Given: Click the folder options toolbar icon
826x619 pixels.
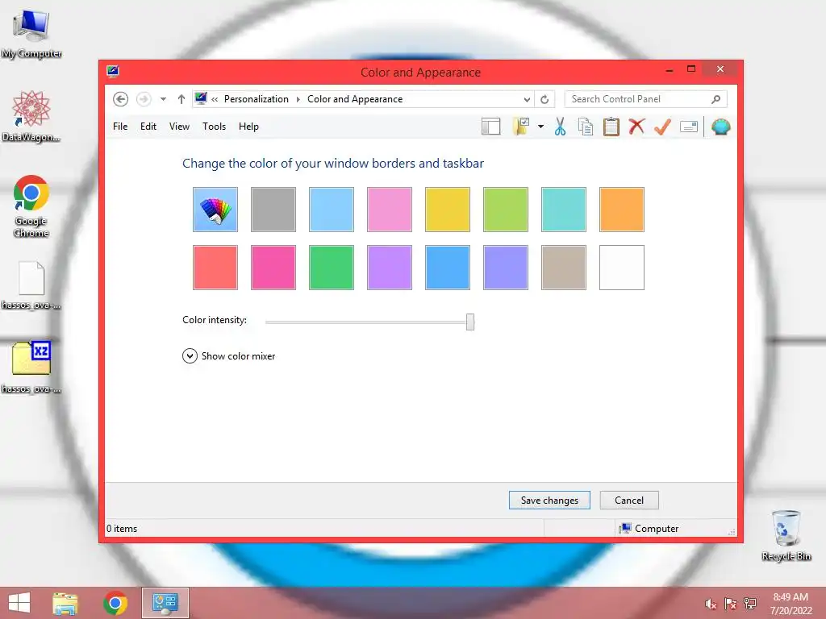Looking at the screenshot, I should click(x=521, y=127).
